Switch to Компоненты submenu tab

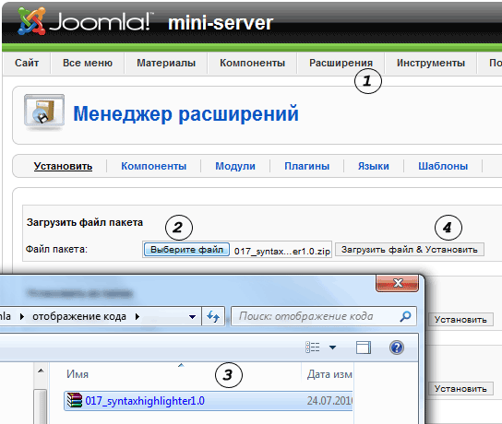click(154, 166)
